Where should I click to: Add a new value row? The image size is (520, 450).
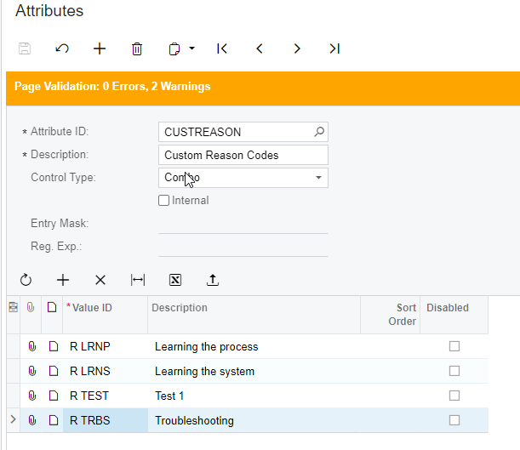pyautogui.click(x=63, y=280)
